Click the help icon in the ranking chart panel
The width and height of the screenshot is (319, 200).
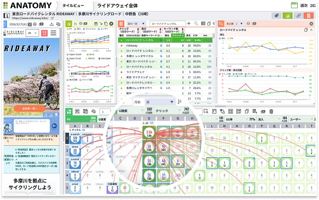tap(249, 24)
